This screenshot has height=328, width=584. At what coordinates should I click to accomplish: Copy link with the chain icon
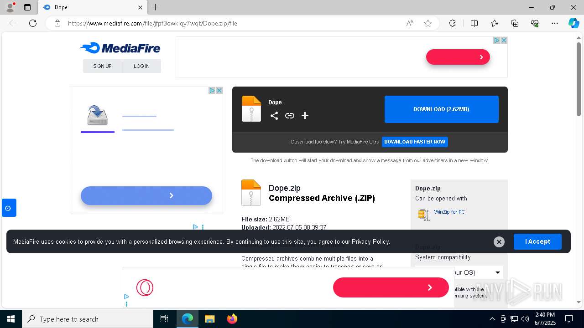[x=290, y=116]
